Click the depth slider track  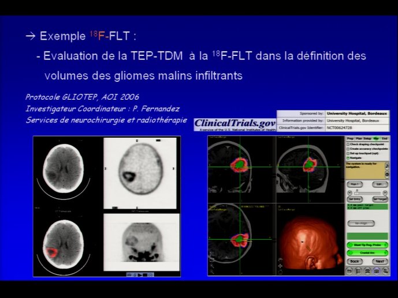[367, 193]
